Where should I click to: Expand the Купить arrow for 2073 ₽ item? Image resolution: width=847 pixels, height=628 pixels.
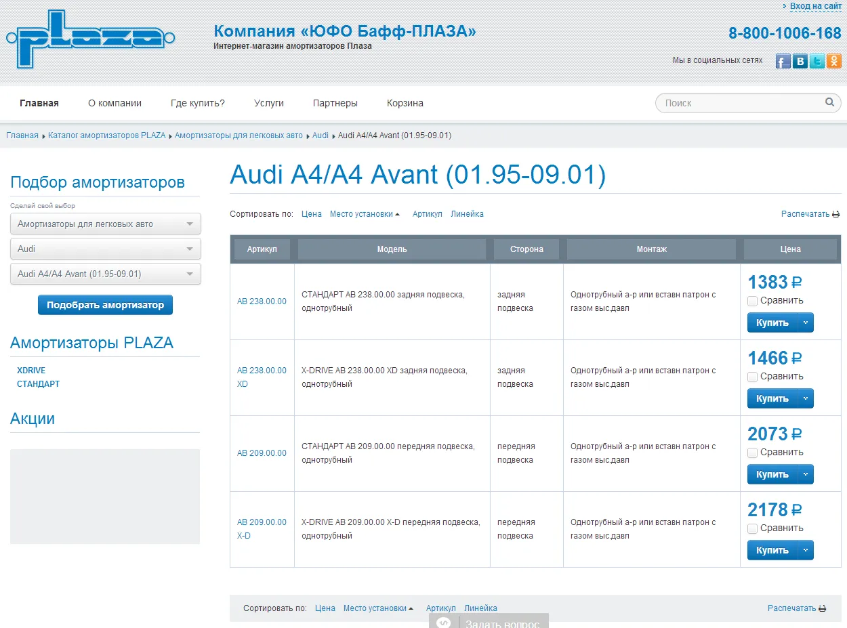point(806,474)
